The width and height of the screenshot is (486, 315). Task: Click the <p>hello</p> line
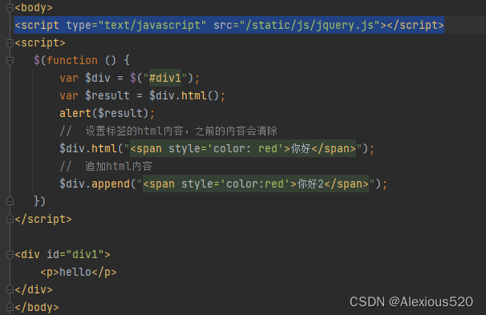79,273
